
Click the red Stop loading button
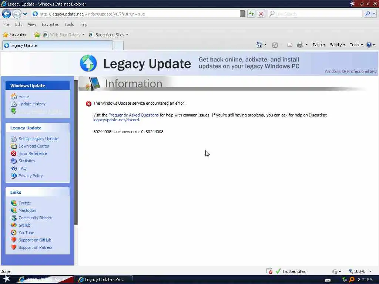coord(261,14)
